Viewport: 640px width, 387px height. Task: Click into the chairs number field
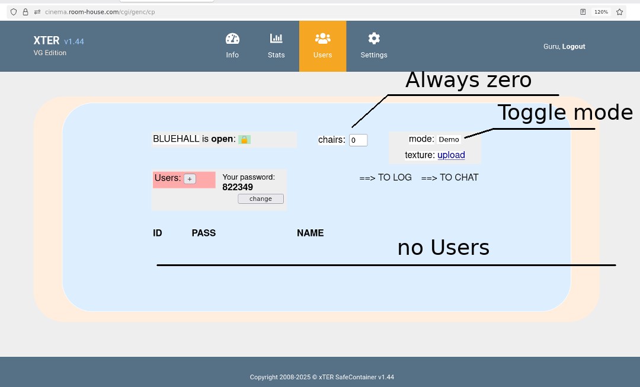358,140
